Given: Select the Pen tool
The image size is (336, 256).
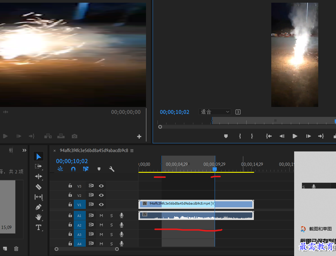Looking at the screenshot, I should click(x=39, y=207).
